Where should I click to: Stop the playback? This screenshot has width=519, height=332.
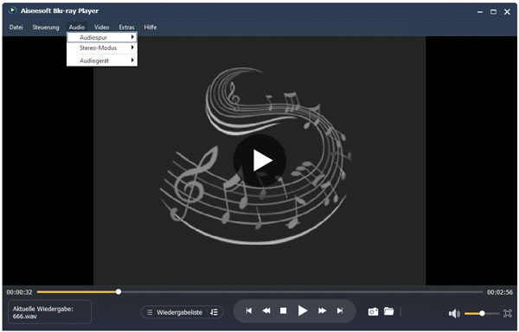[284, 311]
